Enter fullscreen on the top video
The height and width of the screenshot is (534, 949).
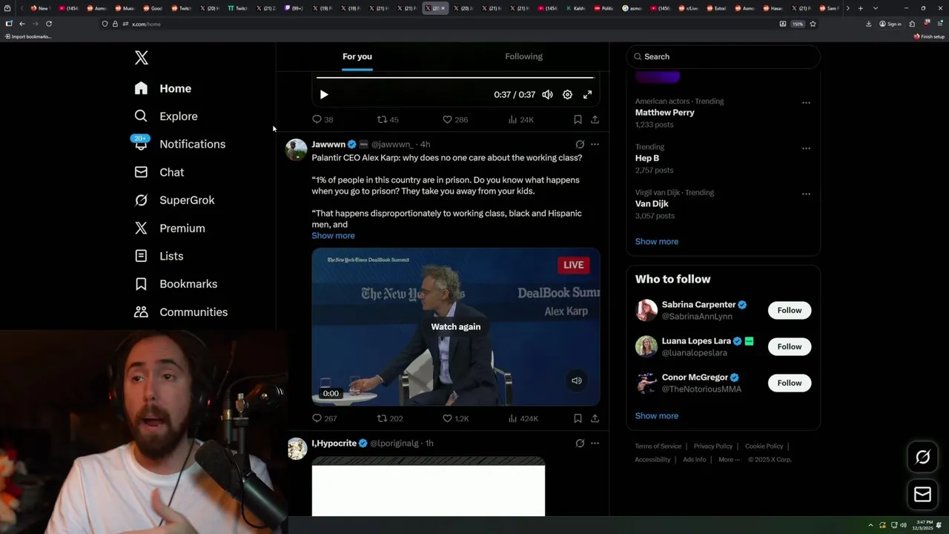(x=587, y=95)
